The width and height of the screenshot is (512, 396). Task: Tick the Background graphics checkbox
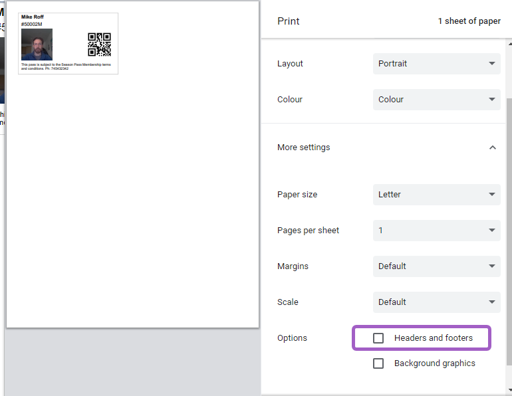378,363
